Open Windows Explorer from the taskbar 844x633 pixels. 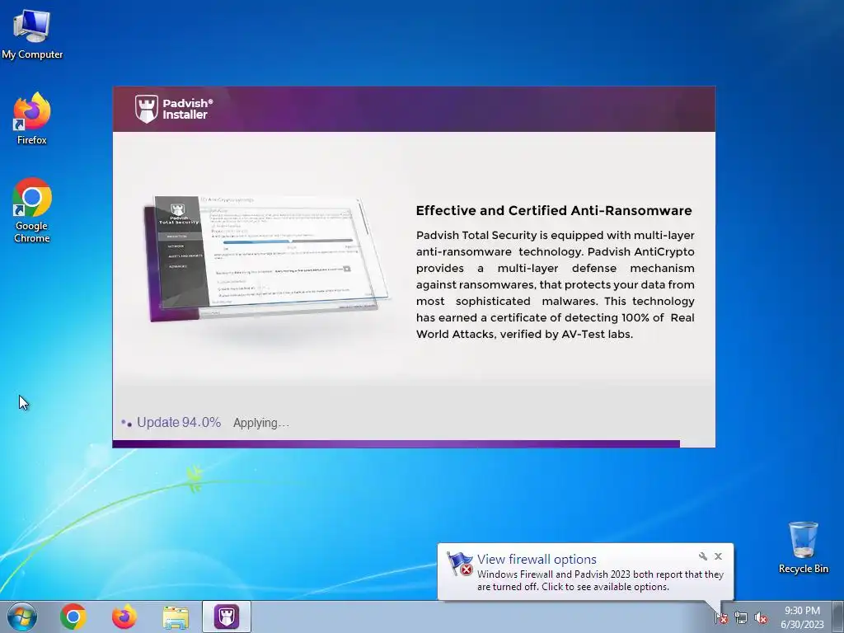[x=176, y=617]
